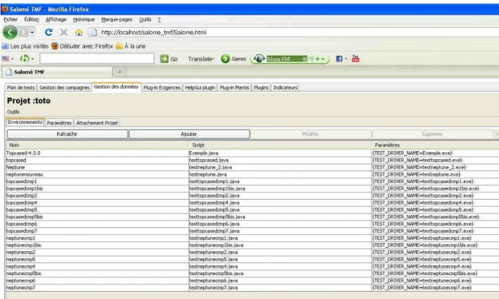Open the Outils menu in menu bar

coord(145,19)
